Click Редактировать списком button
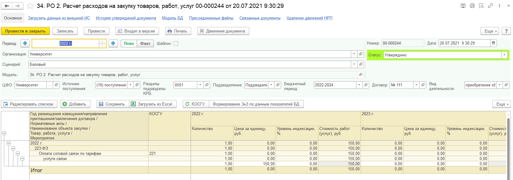 click(29, 104)
